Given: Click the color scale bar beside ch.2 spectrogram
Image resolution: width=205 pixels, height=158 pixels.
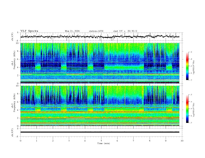Looking at the screenshot, I should 187,109.
